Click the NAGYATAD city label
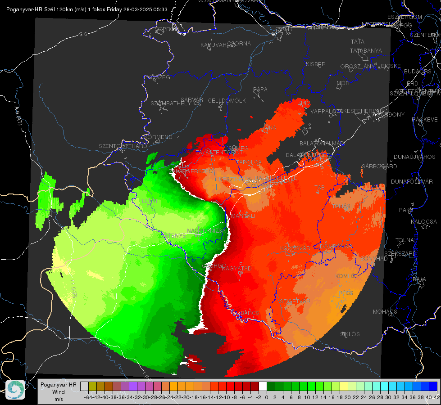 pyautogui.click(x=236, y=268)
